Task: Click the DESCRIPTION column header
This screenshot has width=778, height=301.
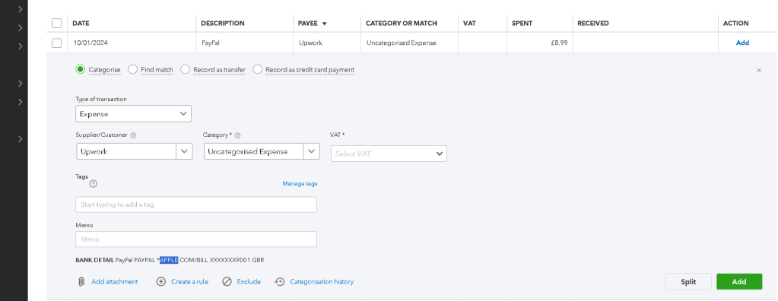Action: (x=223, y=24)
